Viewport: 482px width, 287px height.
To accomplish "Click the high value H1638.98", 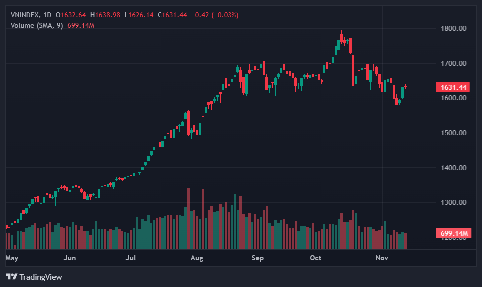I will tap(105, 15).
